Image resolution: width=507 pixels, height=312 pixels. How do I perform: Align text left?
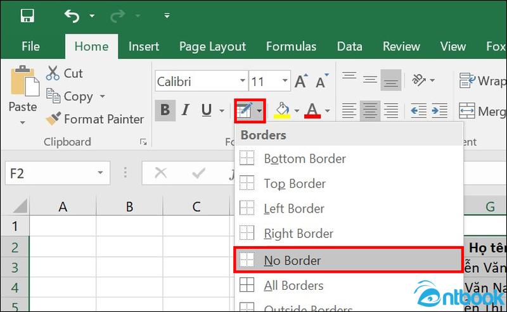coord(349,111)
